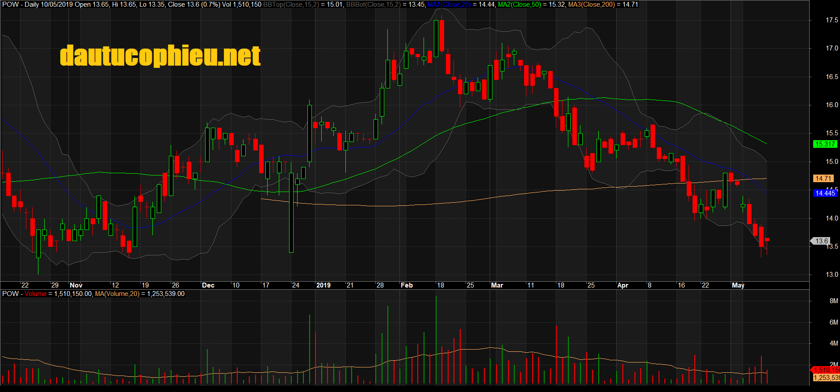Click the 17.5 price axis label
This screenshot has width=840, height=392.
(832, 20)
